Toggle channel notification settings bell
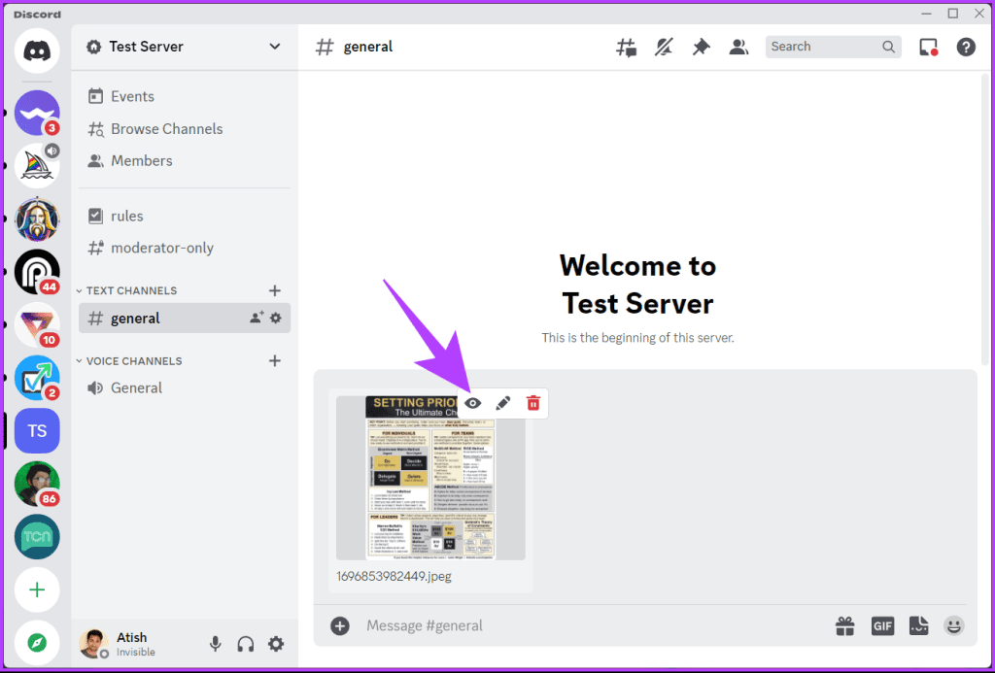 click(664, 46)
